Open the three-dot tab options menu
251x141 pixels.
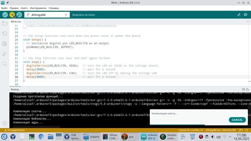[x=247, y=22]
